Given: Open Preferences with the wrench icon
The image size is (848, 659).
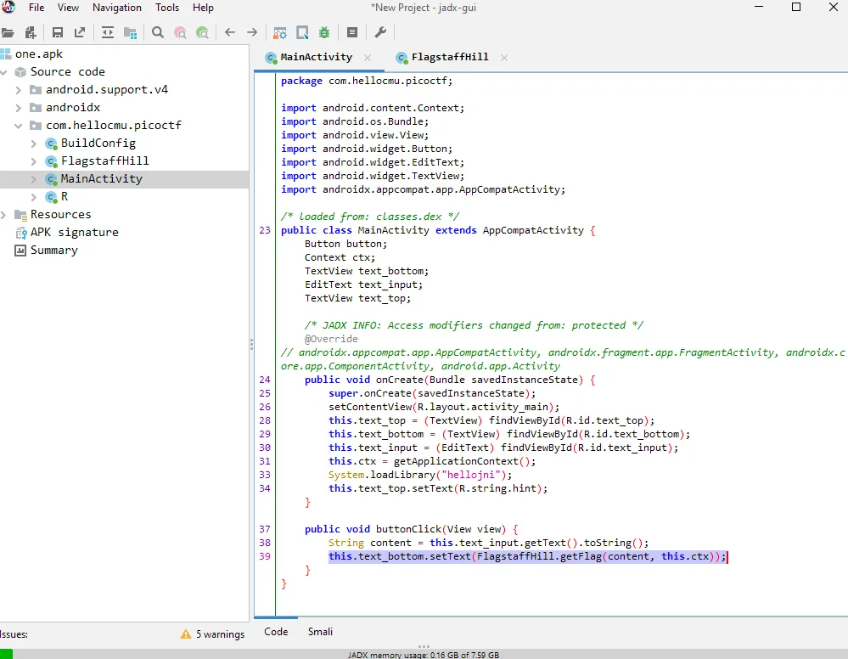Looking at the screenshot, I should coord(380,32).
